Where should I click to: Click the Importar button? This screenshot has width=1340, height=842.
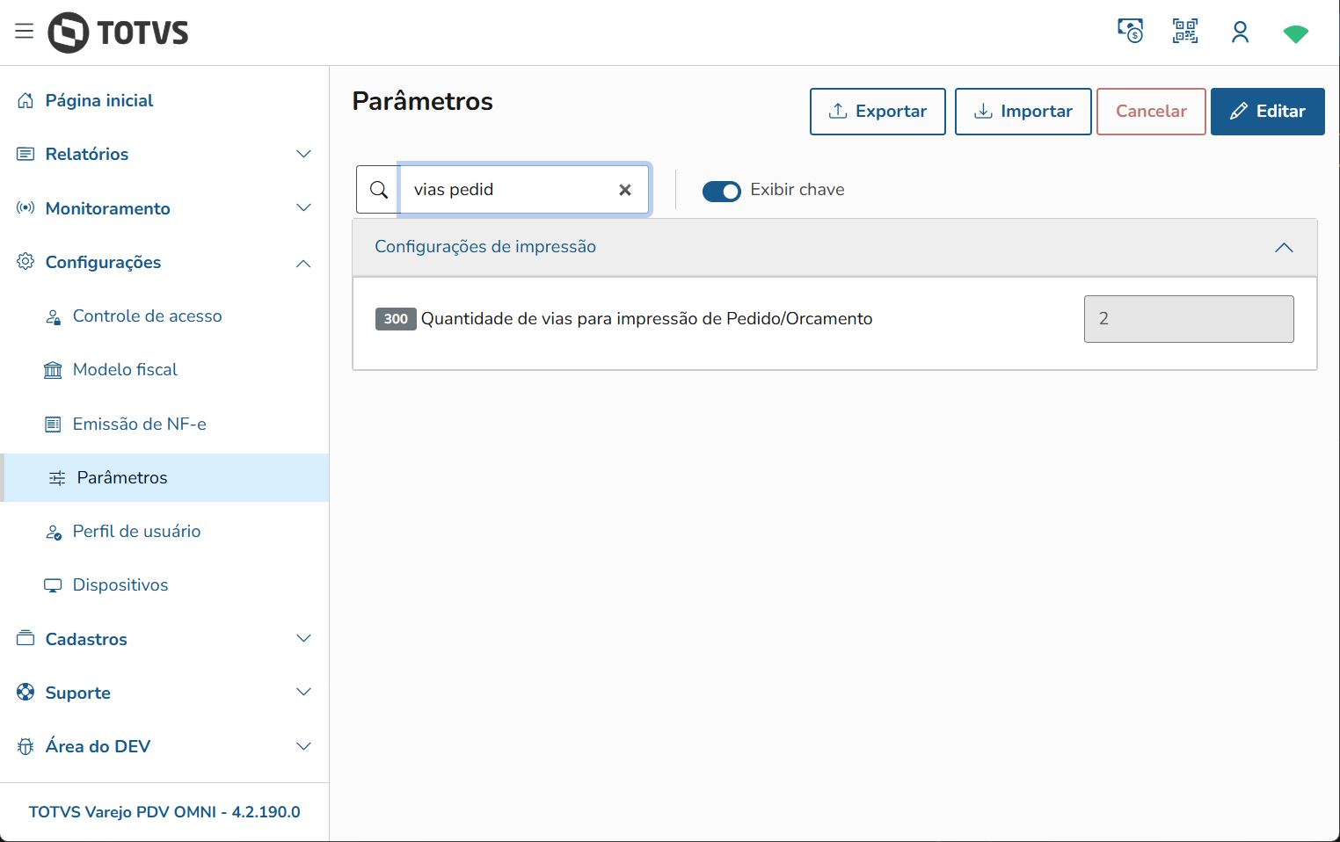point(1023,112)
